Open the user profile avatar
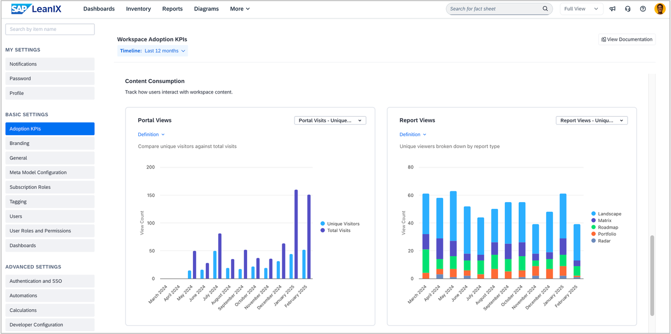The width and height of the screenshot is (671, 334). tap(660, 9)
